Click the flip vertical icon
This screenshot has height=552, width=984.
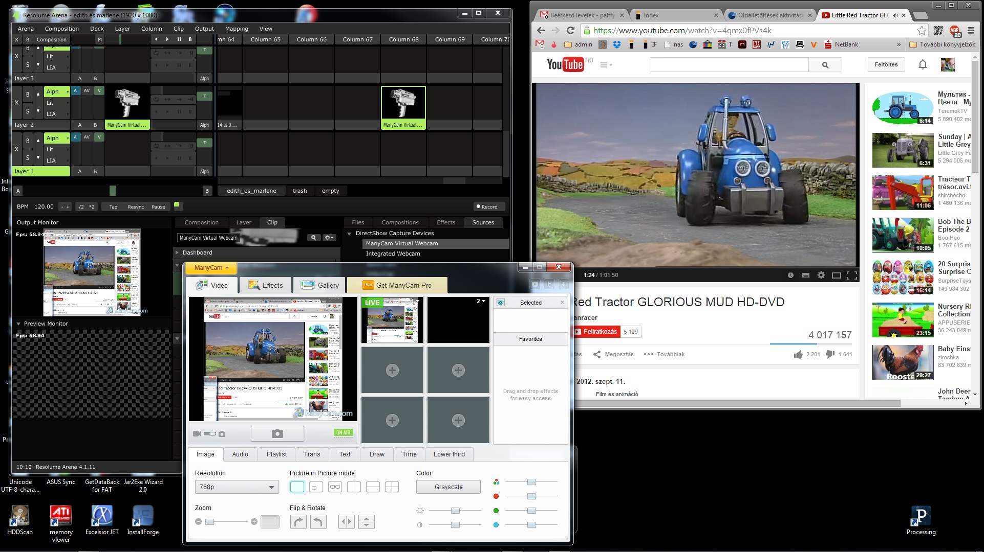[x=366, y=522]
